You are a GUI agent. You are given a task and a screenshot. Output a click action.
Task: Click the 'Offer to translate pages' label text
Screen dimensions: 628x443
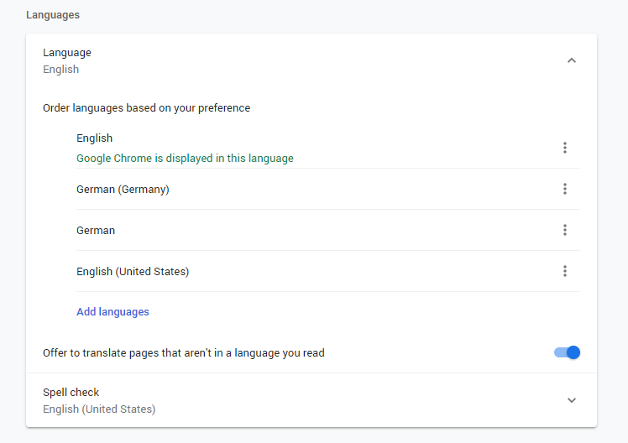coord(183,353)
